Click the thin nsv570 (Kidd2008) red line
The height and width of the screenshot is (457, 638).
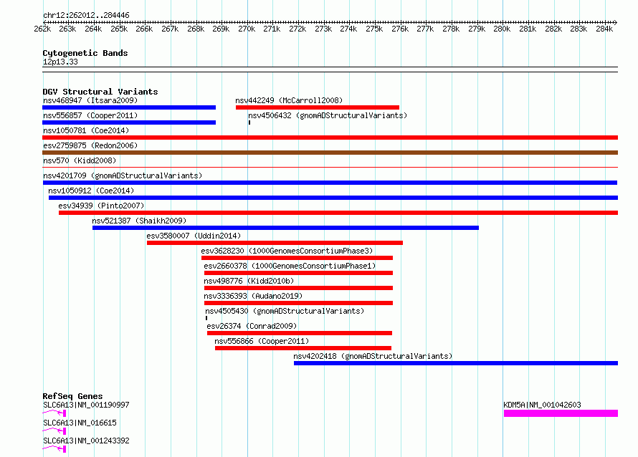point(330,167)
